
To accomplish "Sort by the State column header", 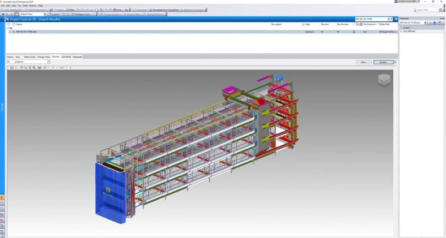I will pyautogui.click(x=308, y=24).
